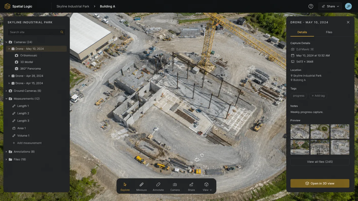This screenshot has width=358, height=201.
Task: Click the image size icon beside 5472 × 3648
Action: click(293, 61)
